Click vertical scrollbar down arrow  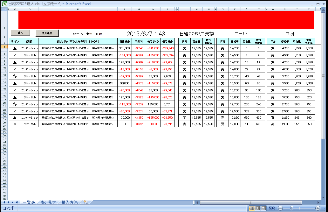click(x=323, y=197)
